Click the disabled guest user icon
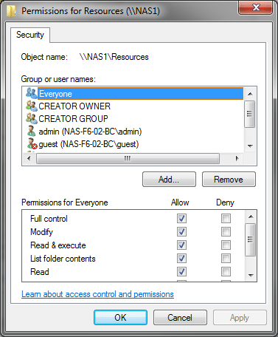Screen dimensions: 278x337 [x=32, y=143]
